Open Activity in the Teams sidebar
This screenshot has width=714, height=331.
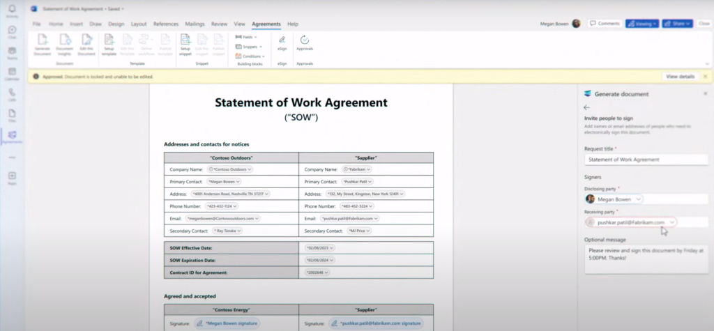tap(13, 11)
